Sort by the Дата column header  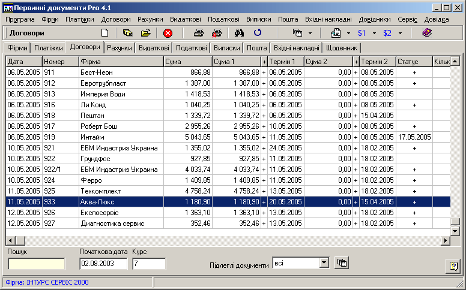24,62
